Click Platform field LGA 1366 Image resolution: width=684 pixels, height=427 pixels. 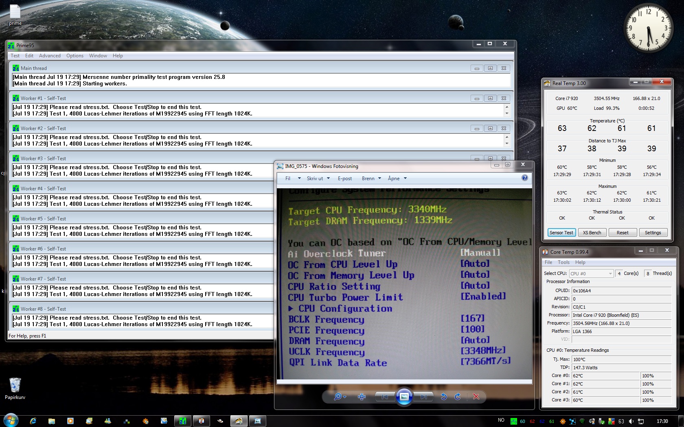pos(621,331)
